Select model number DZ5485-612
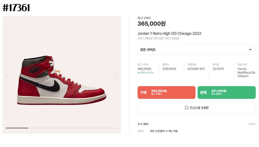This screenshot has height=147, width=259. tap(196, 69)
